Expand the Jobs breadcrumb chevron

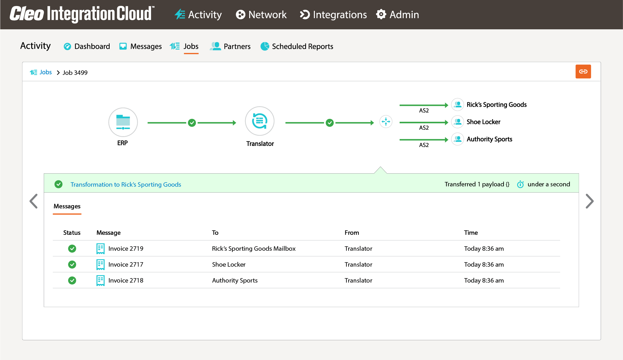[x=58, y=73]
